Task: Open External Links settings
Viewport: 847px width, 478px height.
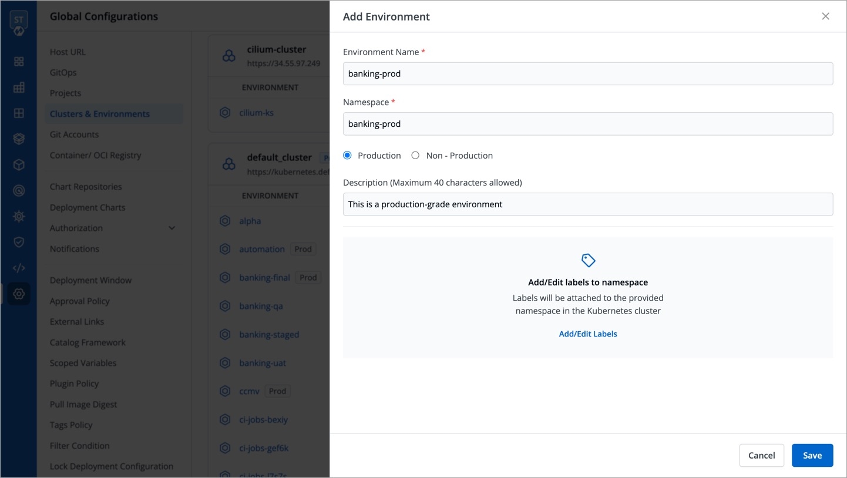Action: click(77, 321)
